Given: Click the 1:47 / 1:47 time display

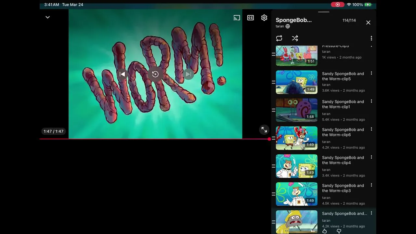Looking at the screenshot, I should [54, 131].
